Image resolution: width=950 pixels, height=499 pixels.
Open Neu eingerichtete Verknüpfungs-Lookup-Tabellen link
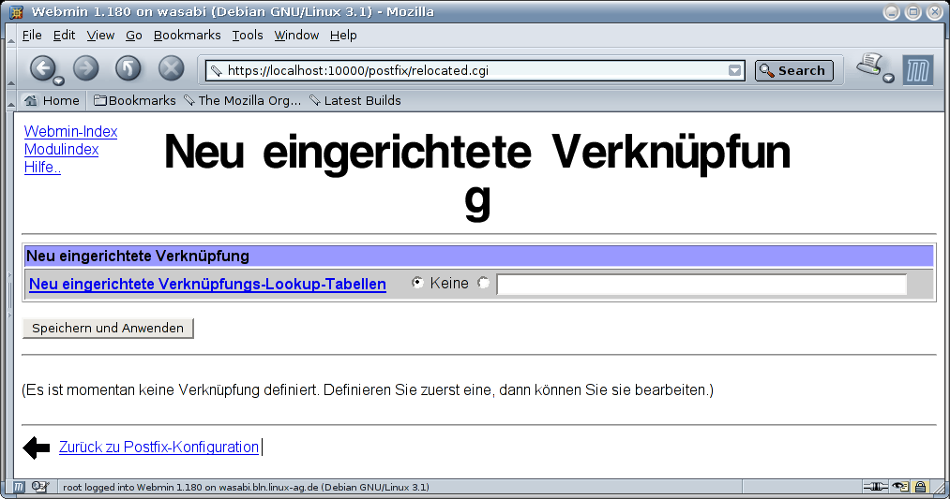click(x=207, y=284)
